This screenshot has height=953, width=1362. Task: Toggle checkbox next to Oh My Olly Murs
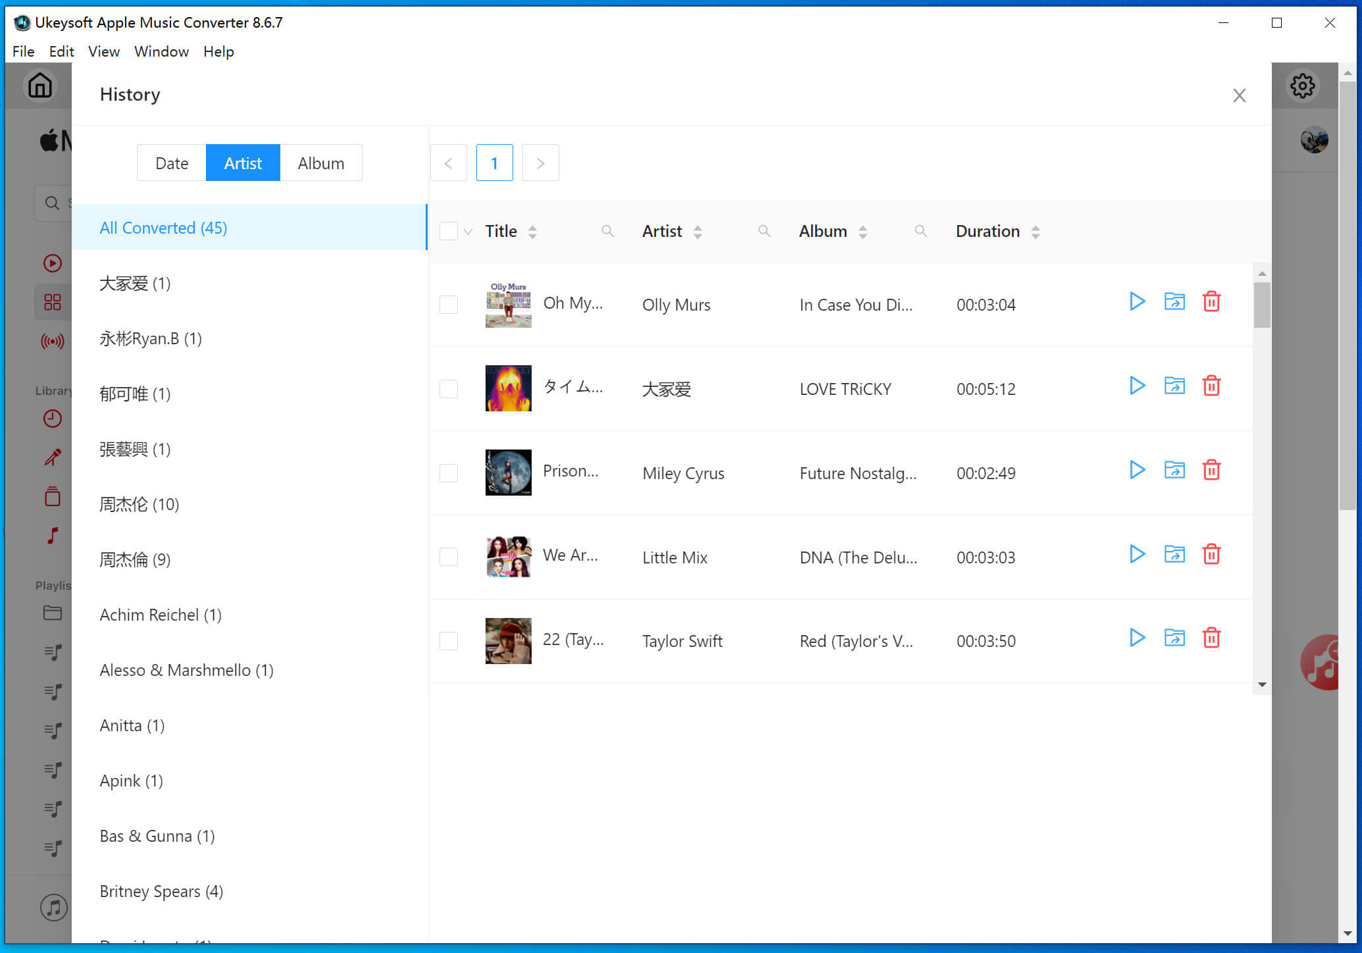coord(449,303)
